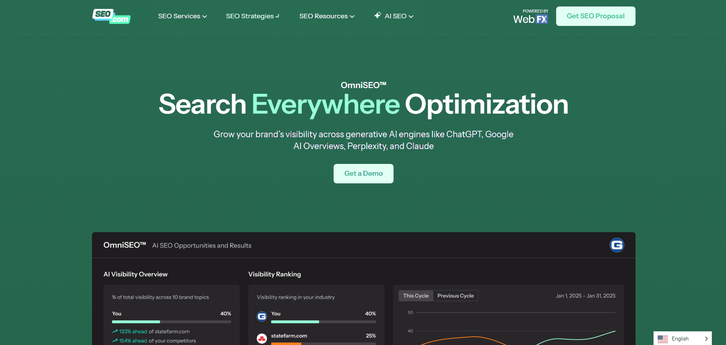
Task: Click the You 40% visibility progress bar
Action: pos(171,322)
